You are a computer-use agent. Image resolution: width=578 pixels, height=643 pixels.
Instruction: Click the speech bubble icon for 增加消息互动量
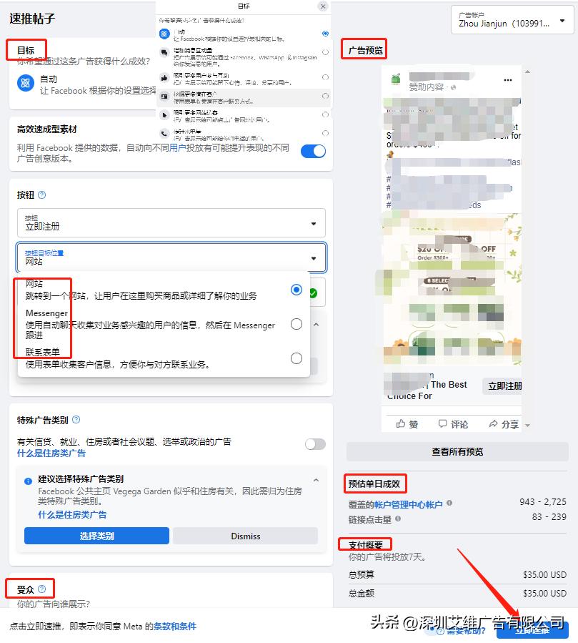point(165,51)
